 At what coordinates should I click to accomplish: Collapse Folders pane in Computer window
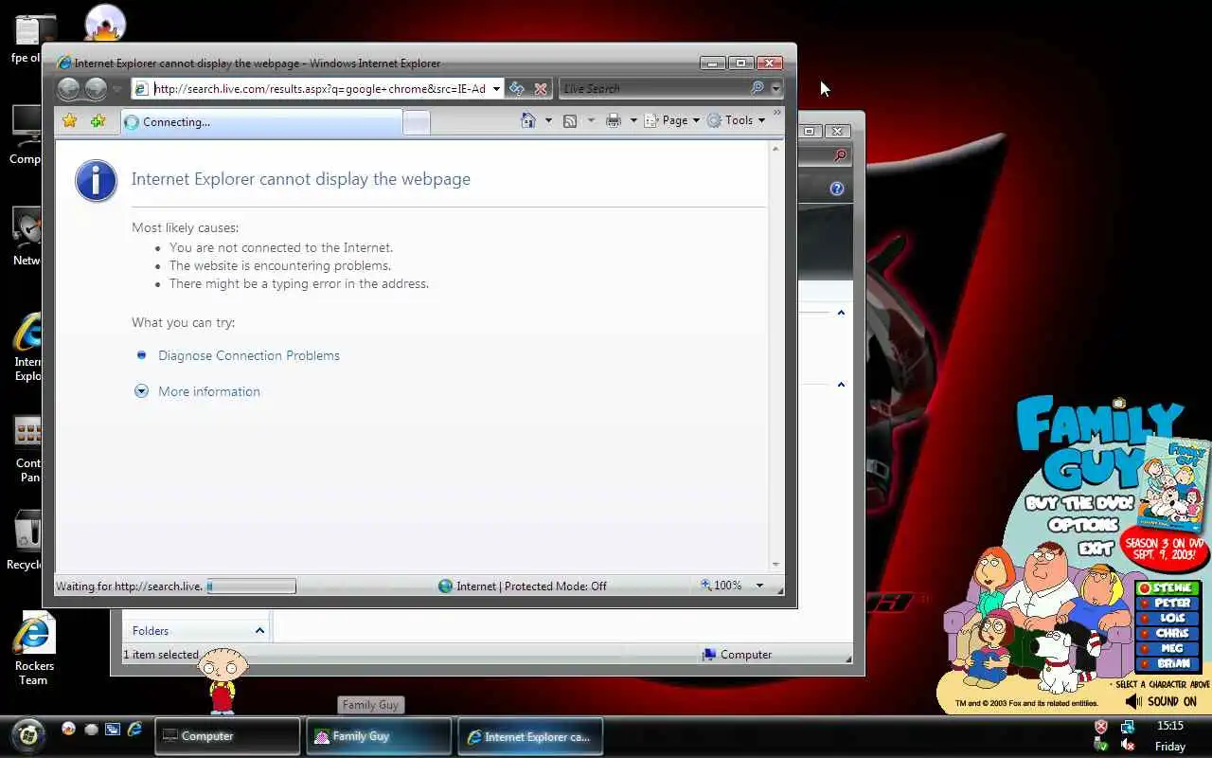pyautogui.click(x=259, y=630)
